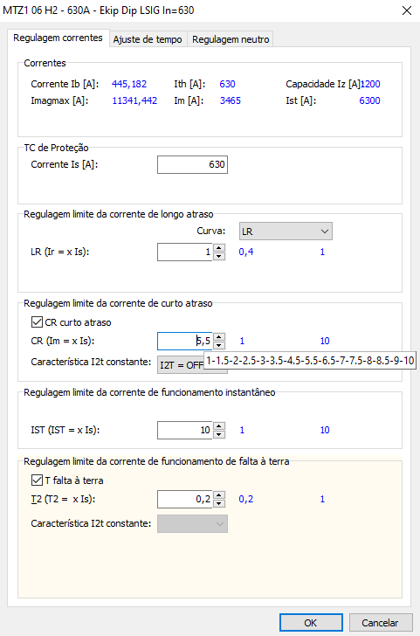Increase CR (Im = x Is) using up spinner arrow
This screenshot has height=636, width=420.
point(219,336)
